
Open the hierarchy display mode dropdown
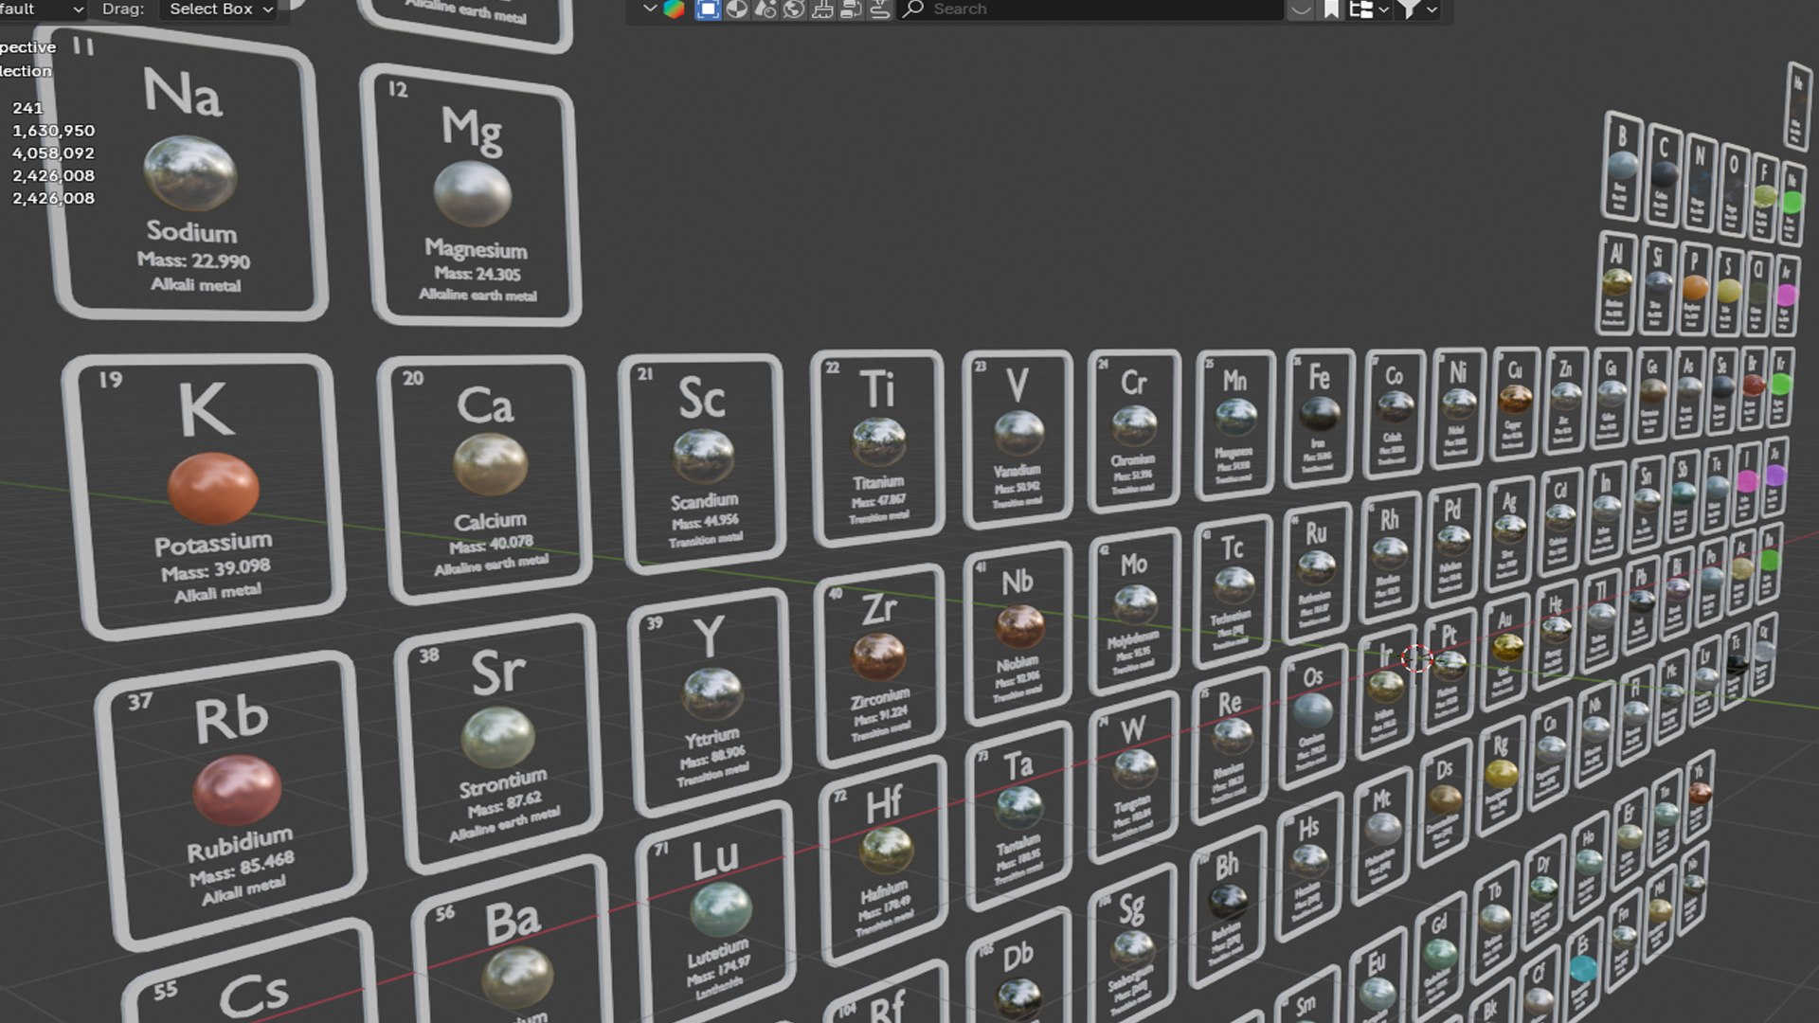click(x=1369, y=9)
